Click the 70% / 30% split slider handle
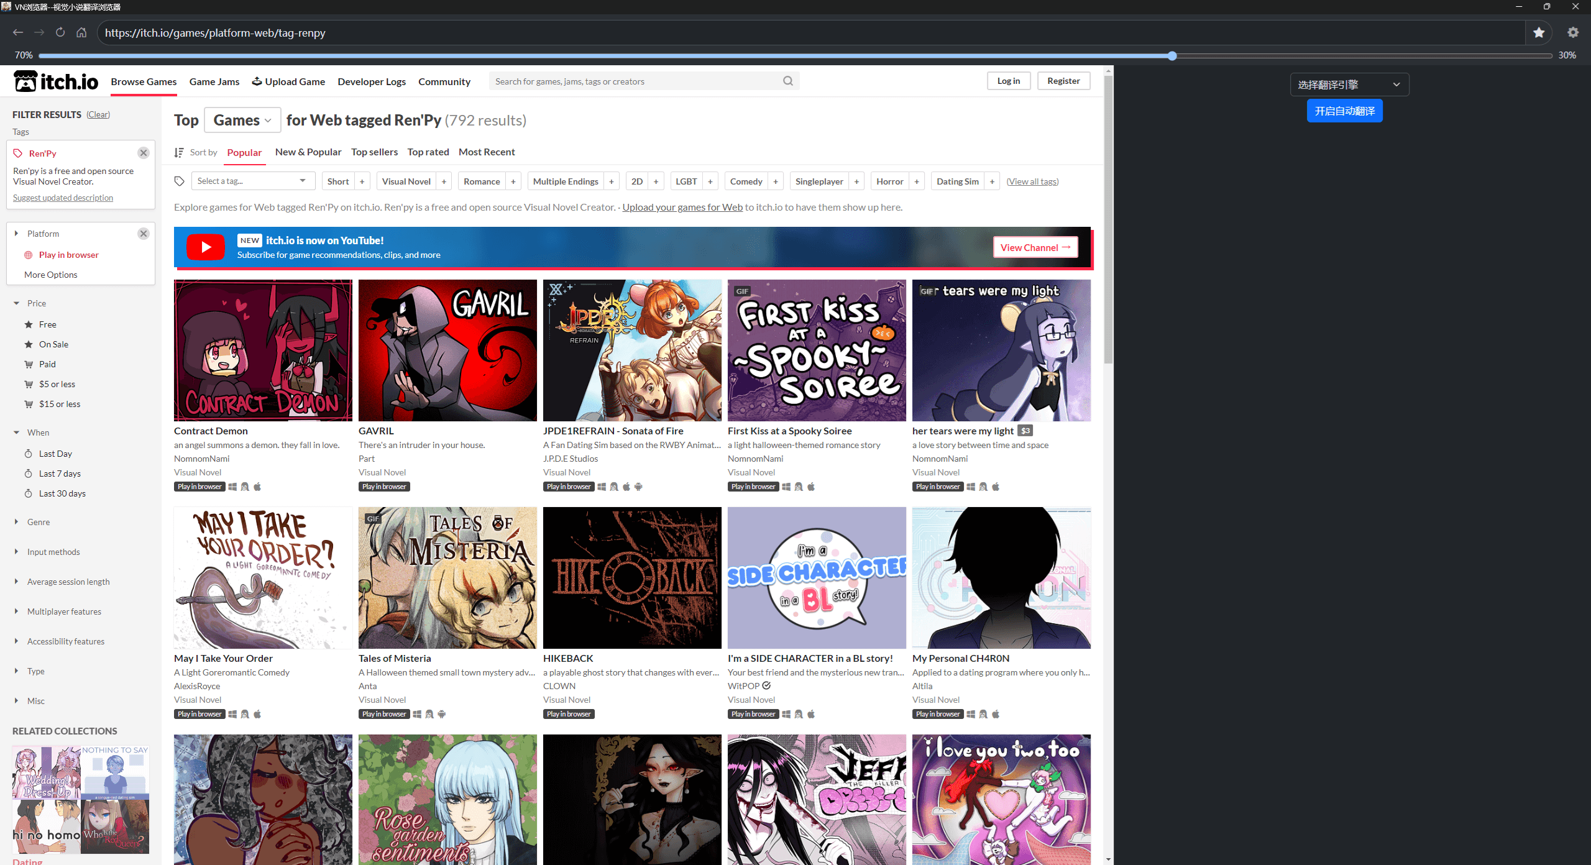The height and width of the screenshot is (865, 1591). [x=1172, y=56]
